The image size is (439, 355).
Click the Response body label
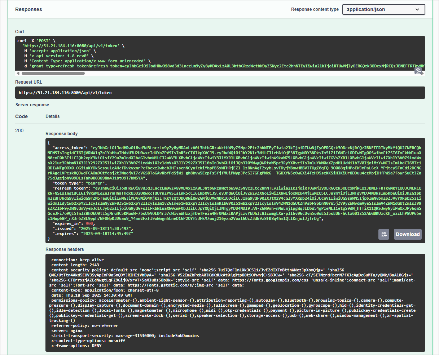tap(62, 134)
